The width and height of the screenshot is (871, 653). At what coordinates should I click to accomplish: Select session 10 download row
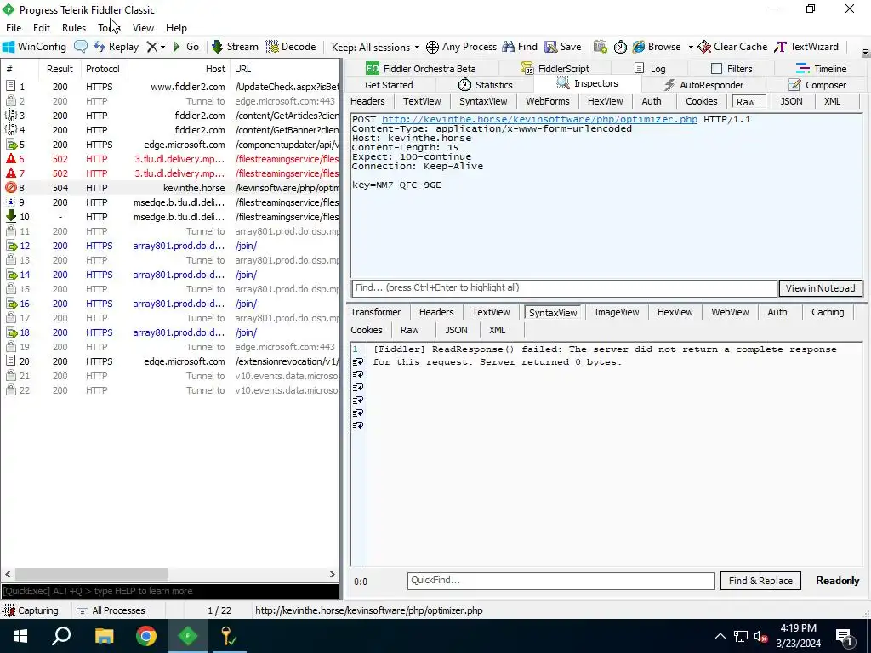170,217
